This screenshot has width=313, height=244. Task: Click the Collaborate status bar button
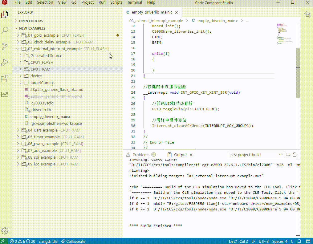pyautogui.click(x=73, y=241)
